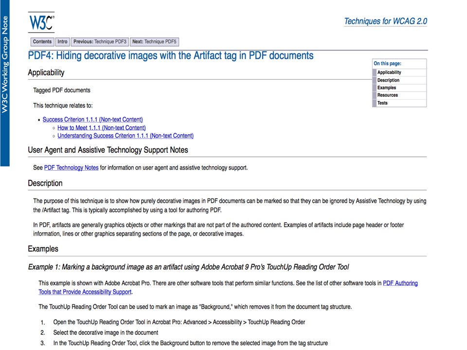Click the W3C Working Group Note banner

click(5, 83)
